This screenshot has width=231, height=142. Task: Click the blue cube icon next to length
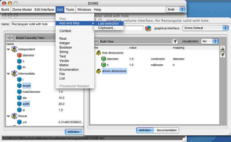pyautogui.click(x=19, y=86)
